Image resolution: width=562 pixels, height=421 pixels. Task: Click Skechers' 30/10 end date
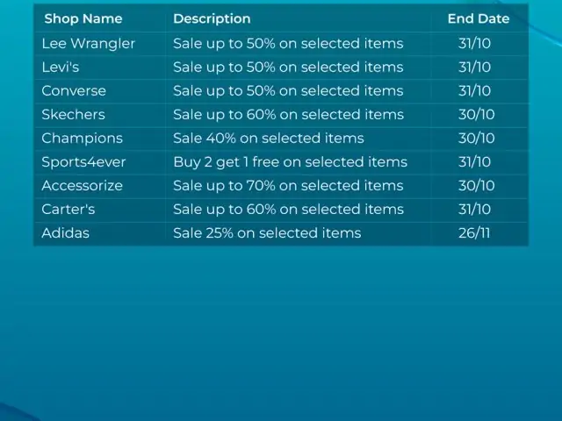(x=476, y=115)
